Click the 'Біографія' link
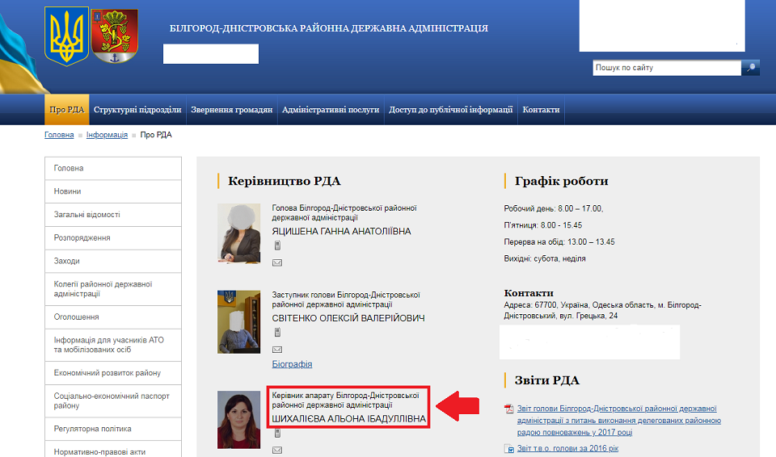This screenshot has height=457, width=776. click(292, 364)
